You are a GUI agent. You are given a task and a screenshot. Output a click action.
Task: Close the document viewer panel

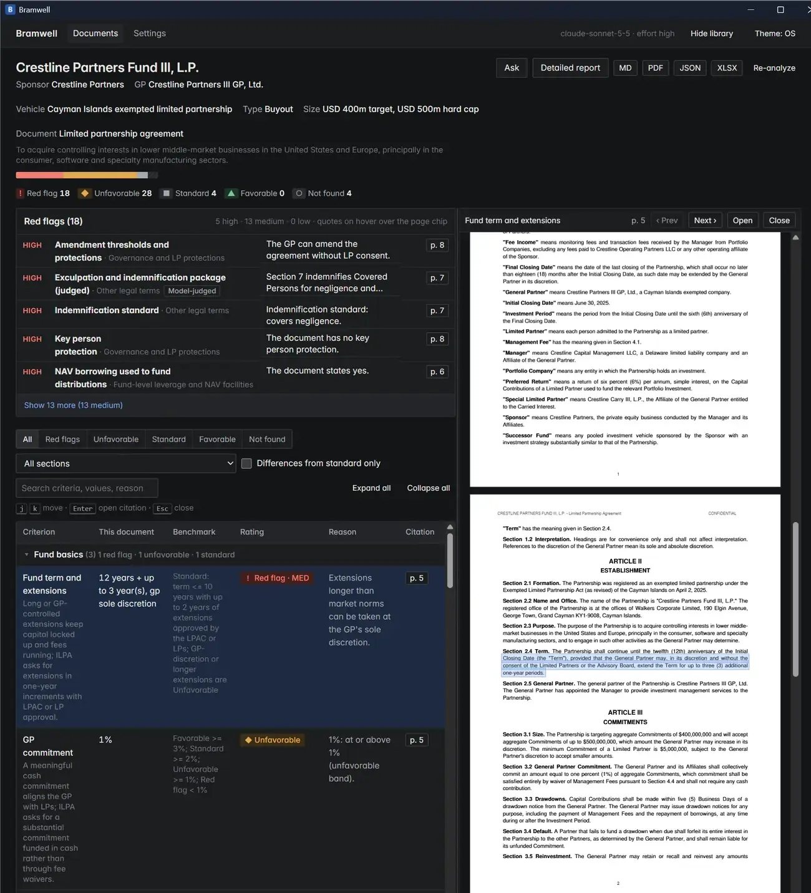coord(779,220)
